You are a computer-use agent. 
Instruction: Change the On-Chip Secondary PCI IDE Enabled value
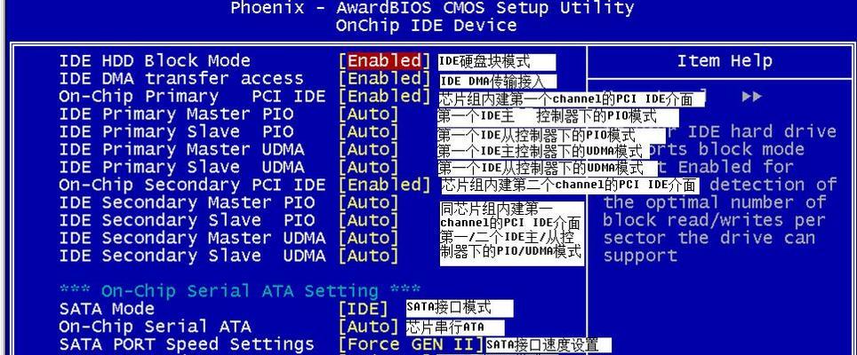pyautogui.click(x=385, y=185)
